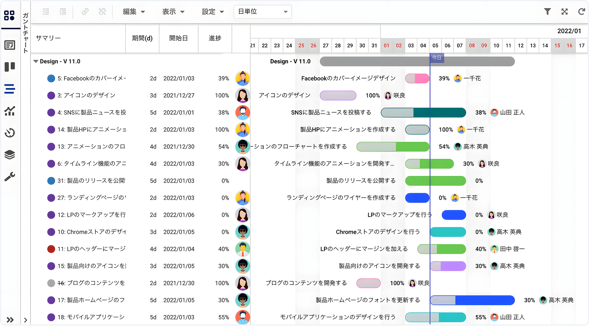This screenshot has height=326, width=589.
Task: Click the サマリー column header
Action: [48, 38]
